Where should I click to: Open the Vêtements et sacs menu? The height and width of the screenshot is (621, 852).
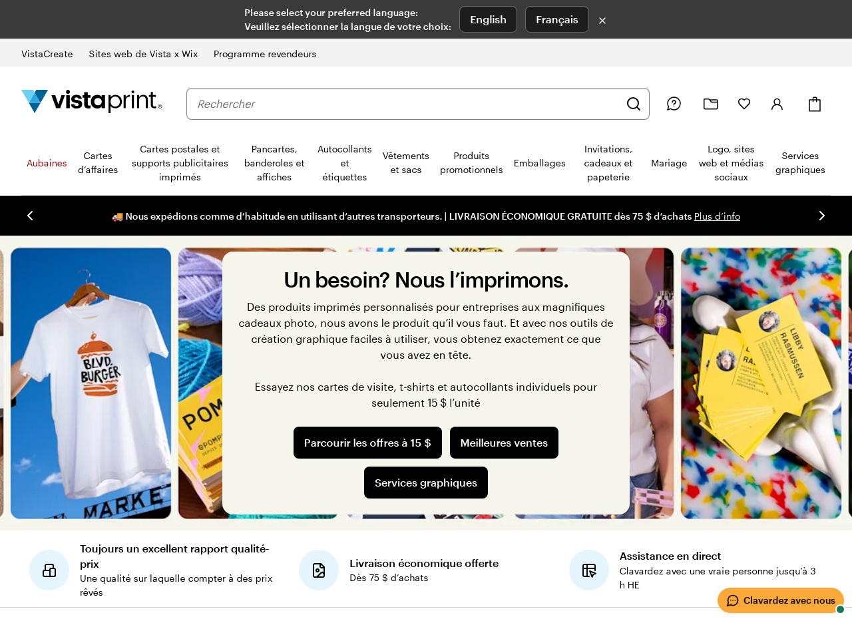406,163
